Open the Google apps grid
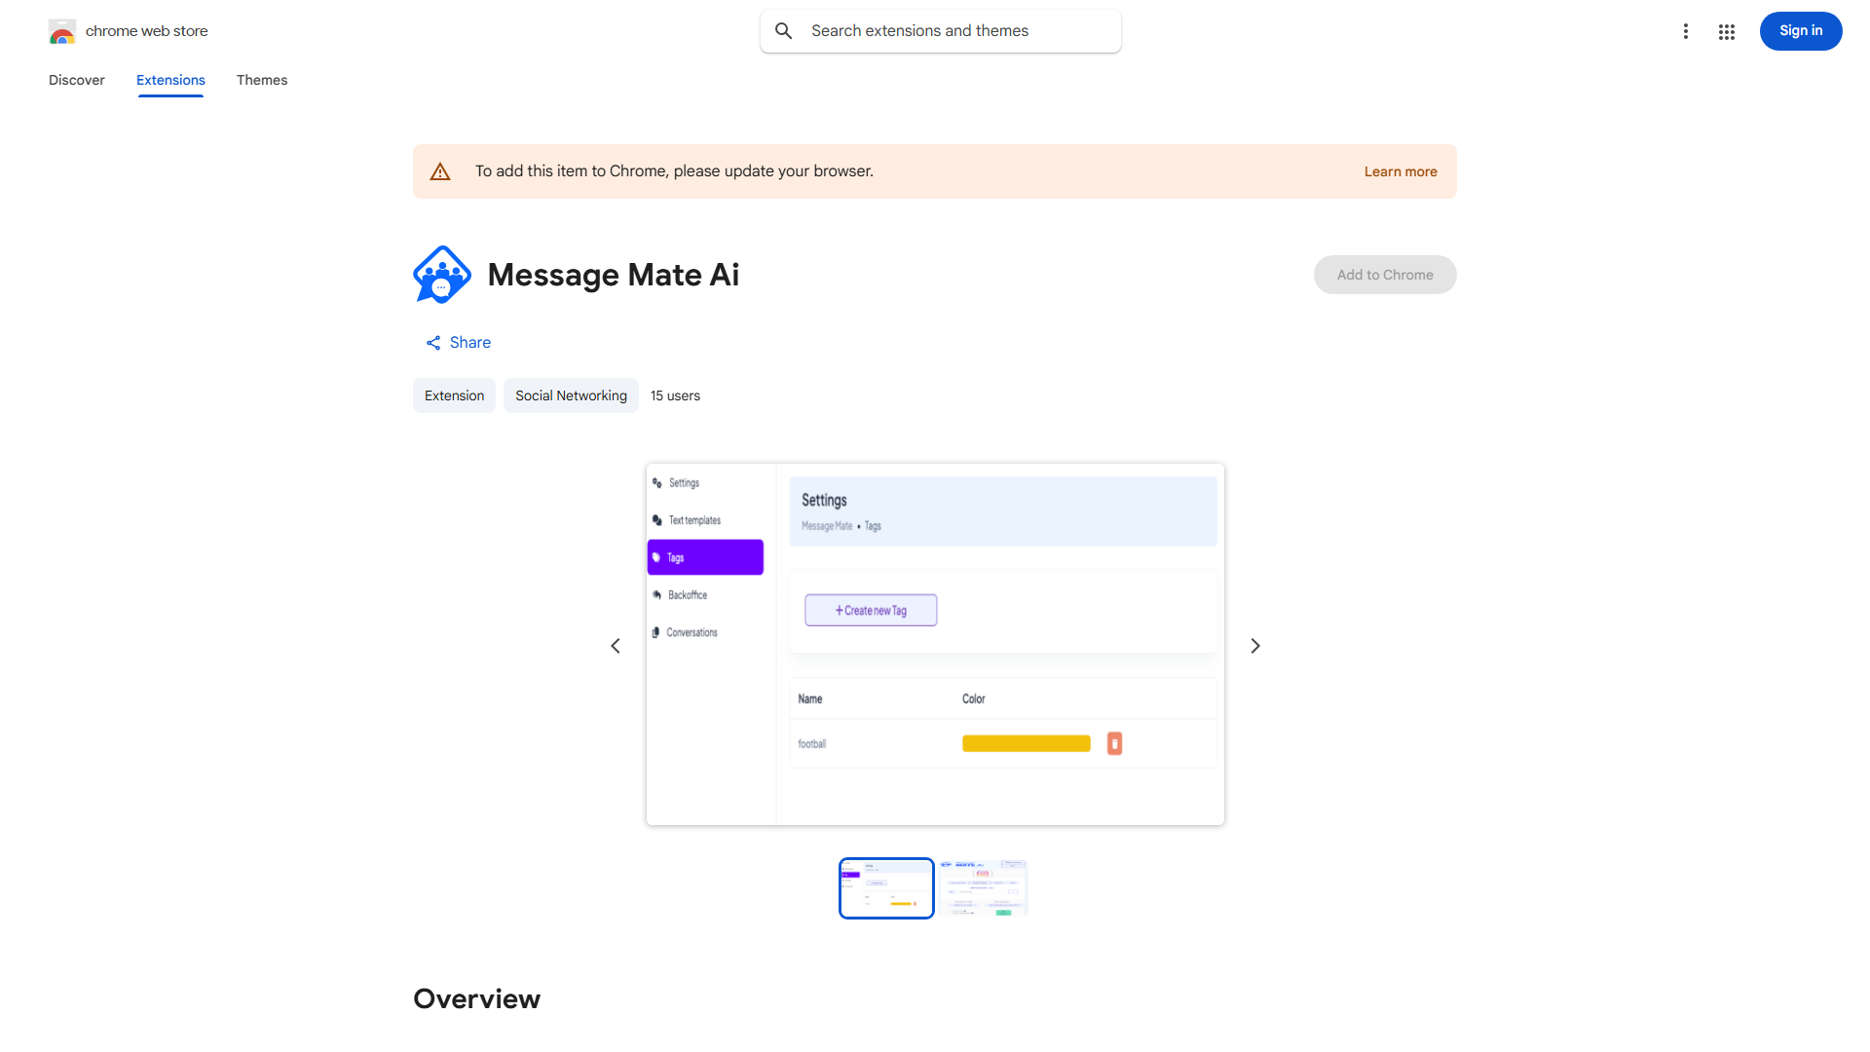The image size is (1870, 1052). [x=1726, y=31]
